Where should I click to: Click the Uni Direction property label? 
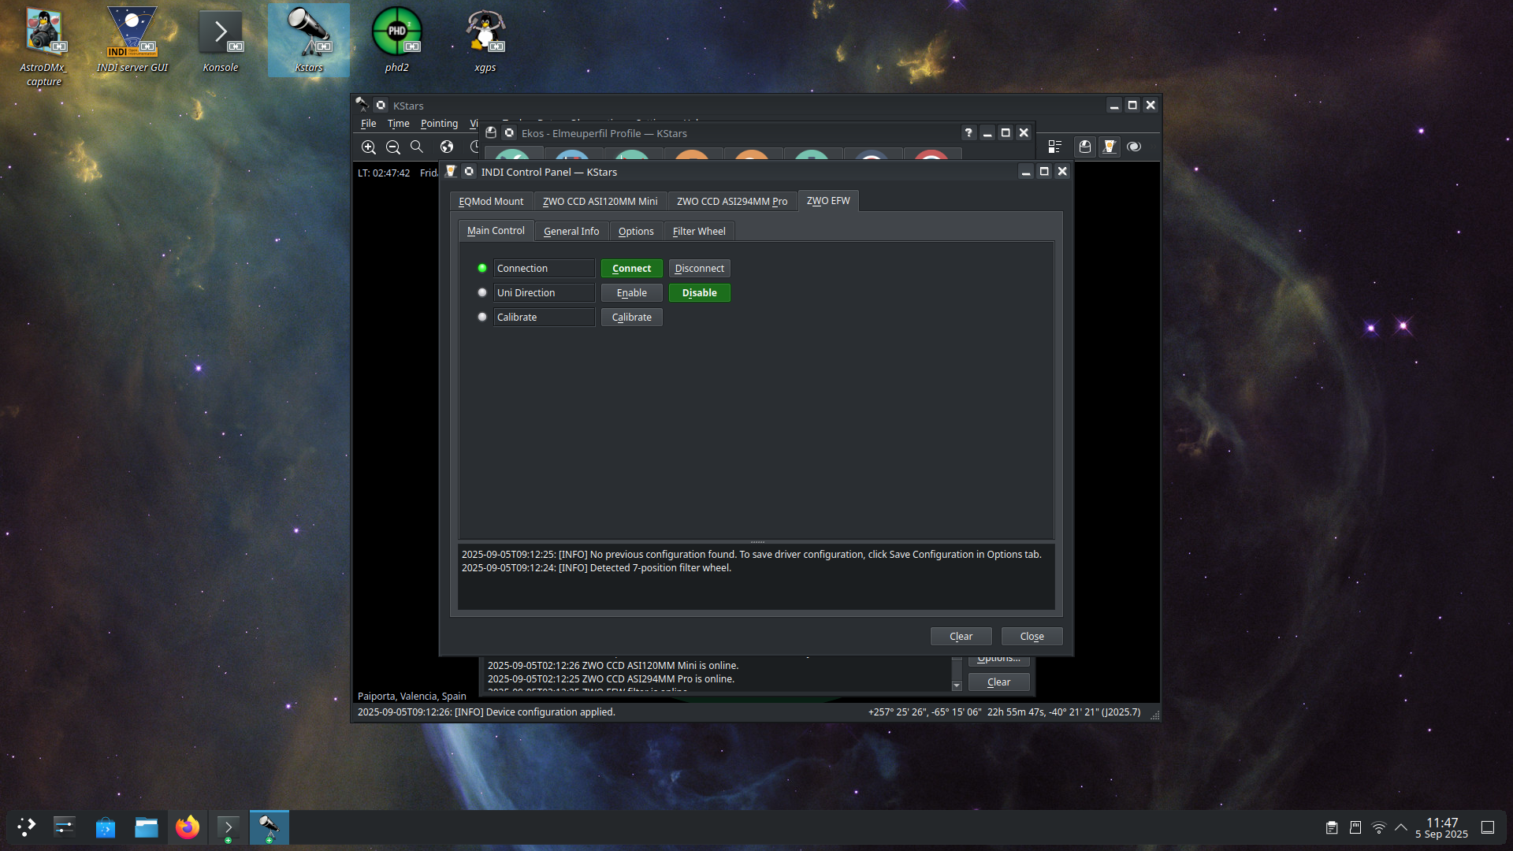544,293
